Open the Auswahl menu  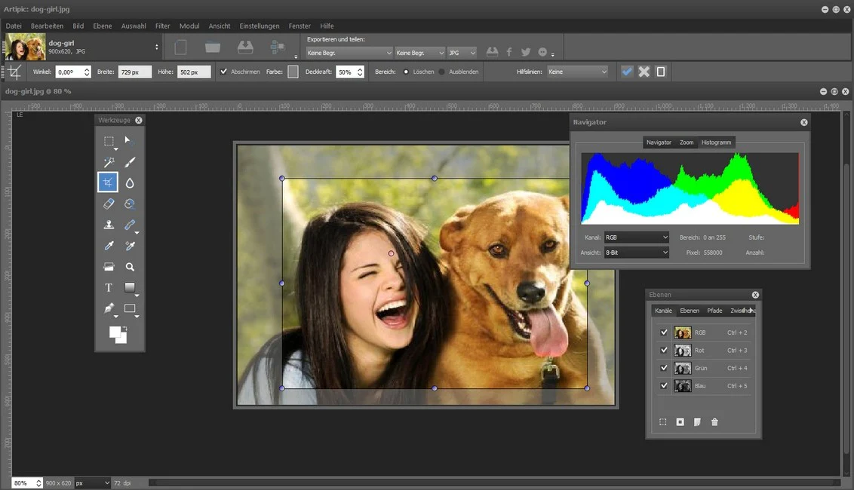click(134, 26)
